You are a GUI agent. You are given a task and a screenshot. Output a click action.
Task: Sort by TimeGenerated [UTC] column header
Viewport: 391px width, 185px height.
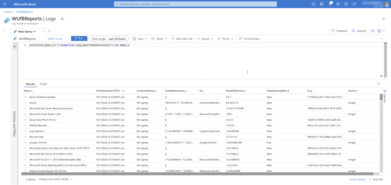110,91
